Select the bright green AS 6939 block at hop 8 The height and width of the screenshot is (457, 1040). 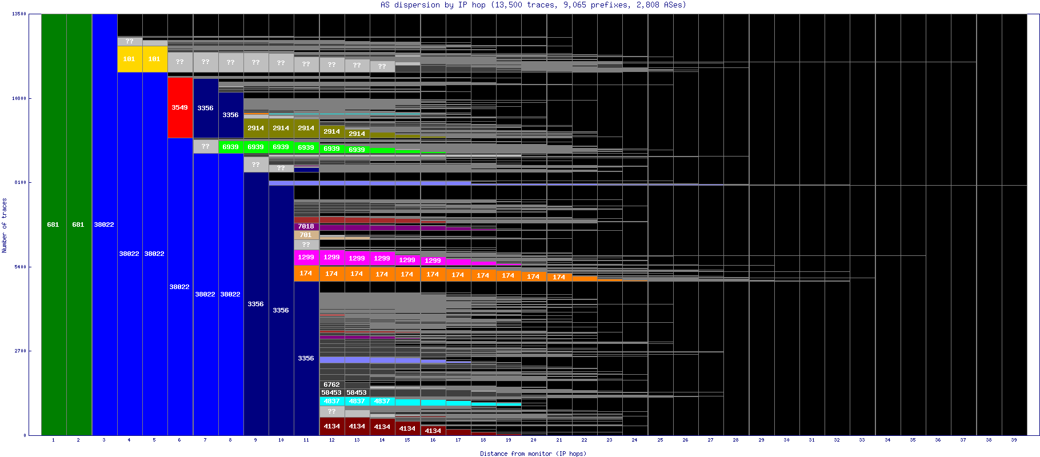coord(231,147)
